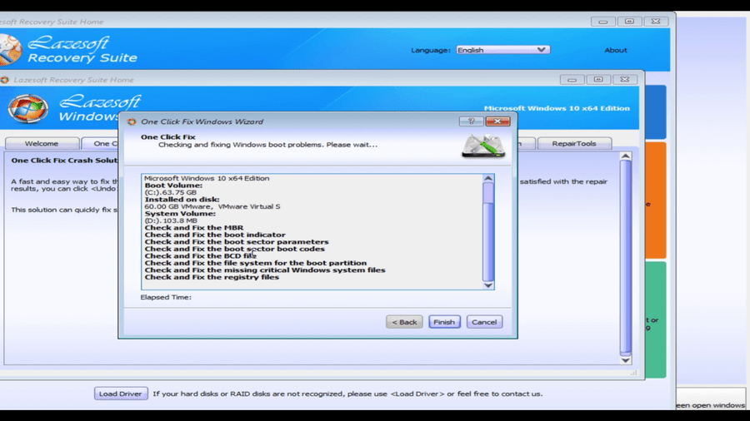The height and width of the screenshot is (421, 750).
Task: Switch to the RepairTools tab
Action: 574,143
